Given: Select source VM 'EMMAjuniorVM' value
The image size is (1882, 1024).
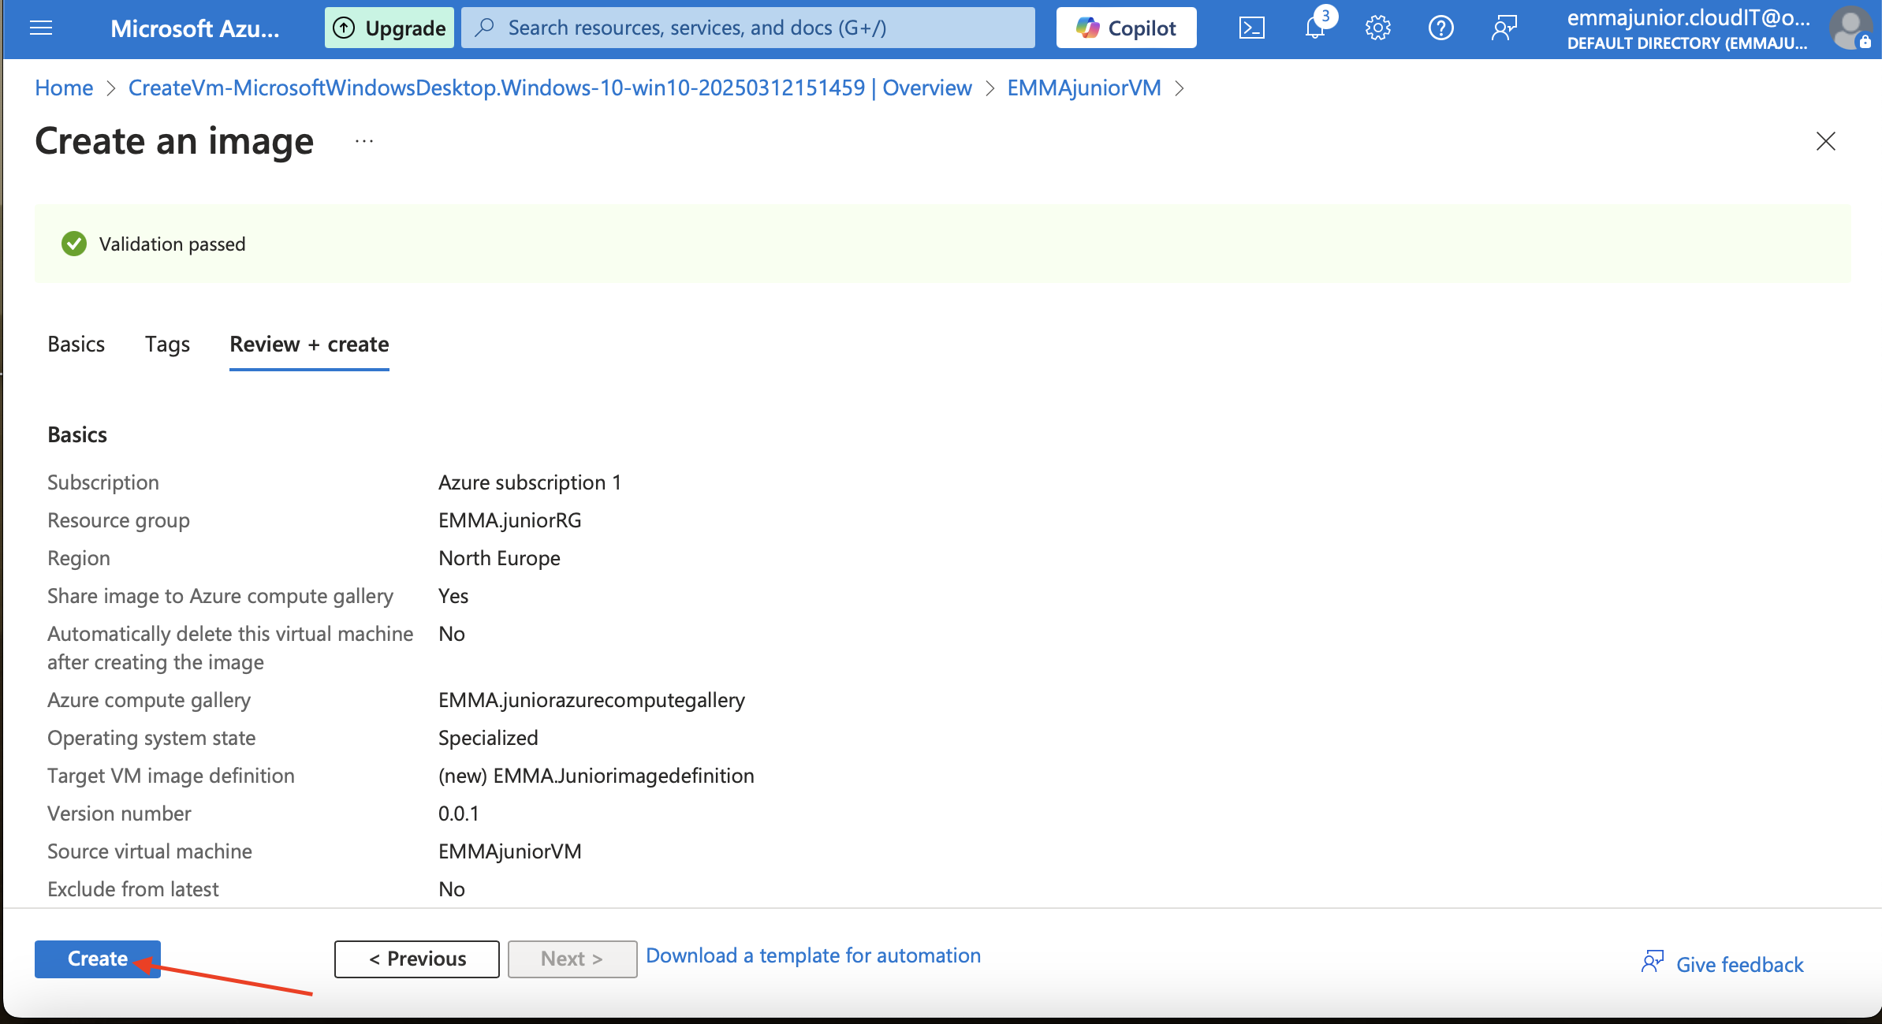Looking at the screenshot, I should (510, 851).
